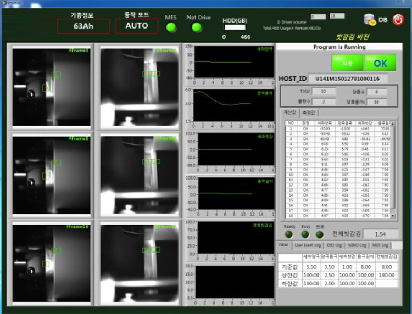Select the AUTO operation mode field

[x=137, y=26]
